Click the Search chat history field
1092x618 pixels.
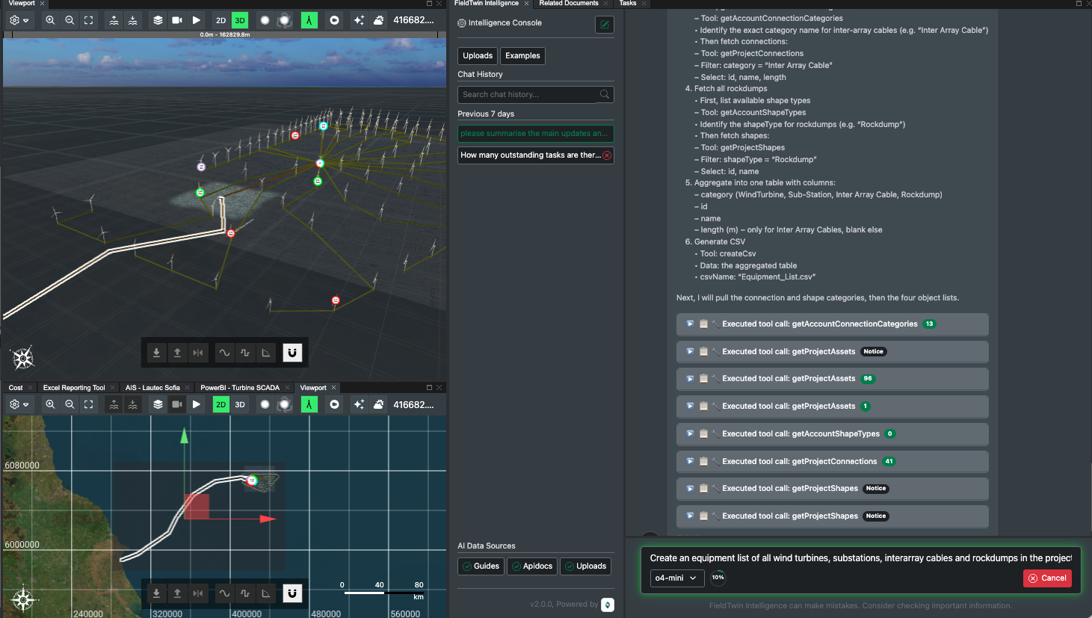(529, 95)
